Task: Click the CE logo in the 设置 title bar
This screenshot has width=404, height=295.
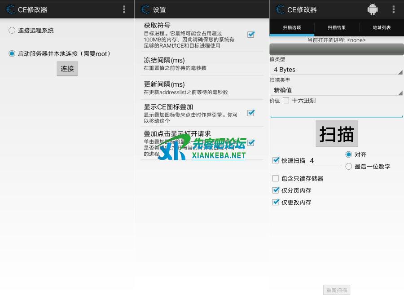Action: coord(145,9)
